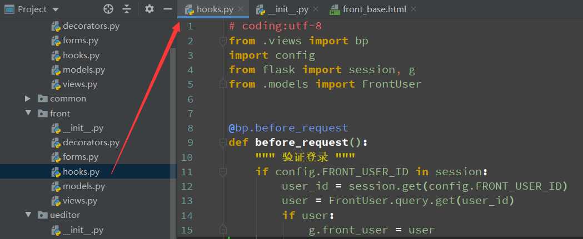Open the Project panel settings gear
This screenshot has height=239, width=583.
pyautogui.click(x=149, y=9)
